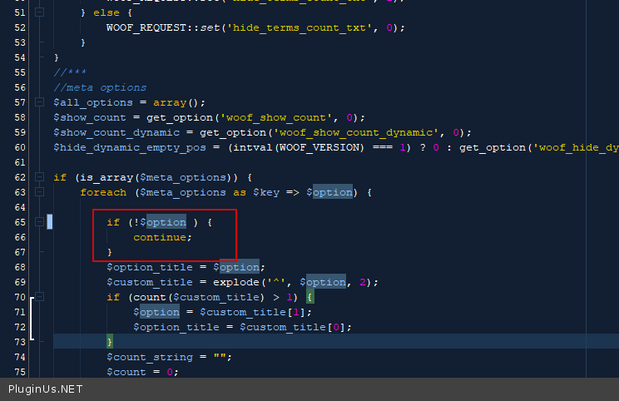The image size is (619, 401).
Task: Collapse the is_array if block at line 62
Action: pyautogui.click(x=39, y=177)
